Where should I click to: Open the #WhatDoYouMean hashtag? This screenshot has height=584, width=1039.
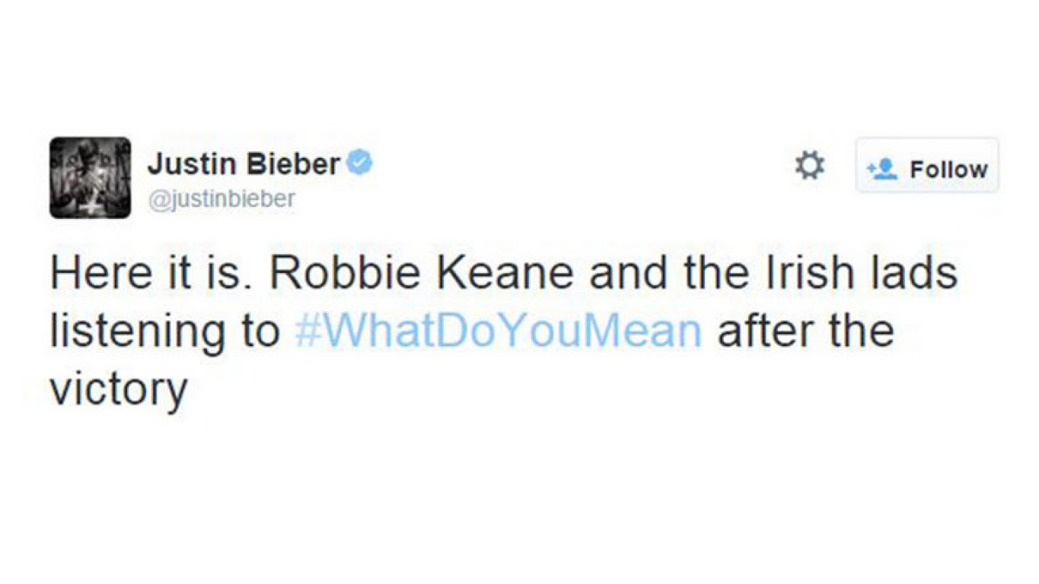498,332
